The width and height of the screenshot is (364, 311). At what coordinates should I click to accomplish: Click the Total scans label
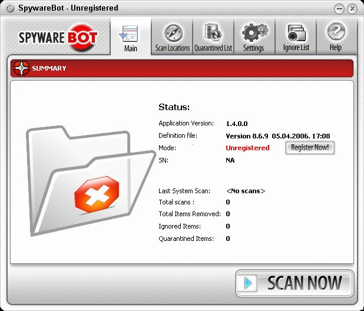177,202
